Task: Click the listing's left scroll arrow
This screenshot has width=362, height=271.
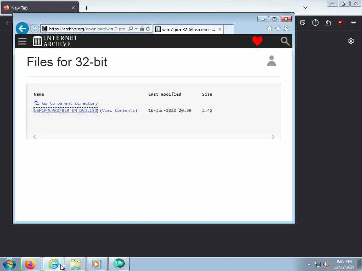Action: (x=35, y=137)
